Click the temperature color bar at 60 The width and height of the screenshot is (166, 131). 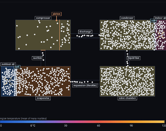98,122
